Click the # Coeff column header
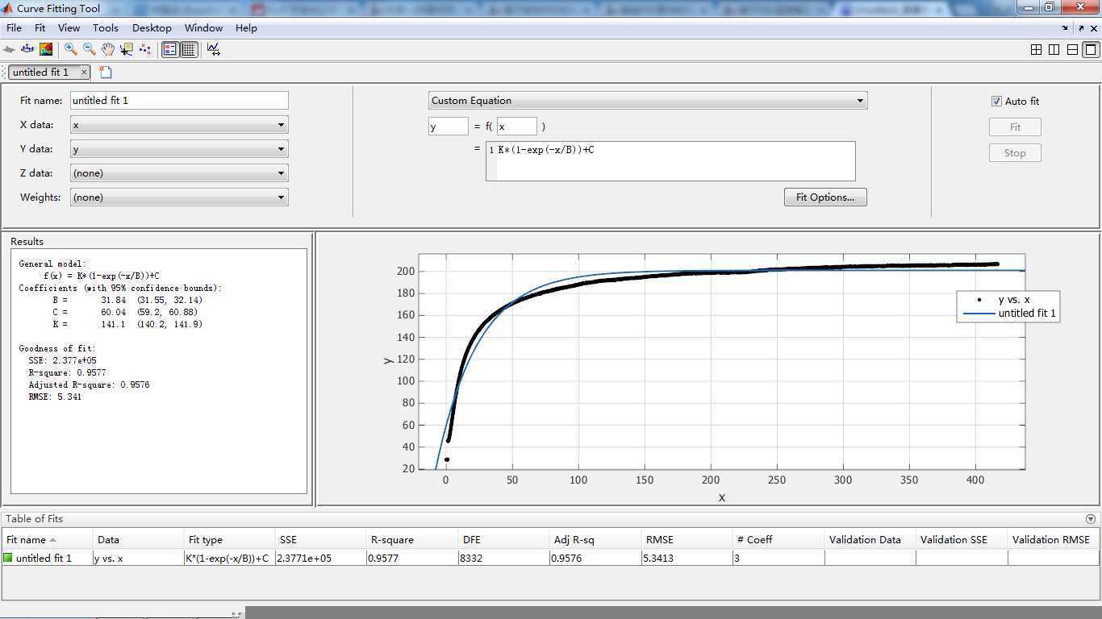Screen dimensions: 1102x619 tap(778, 540)
